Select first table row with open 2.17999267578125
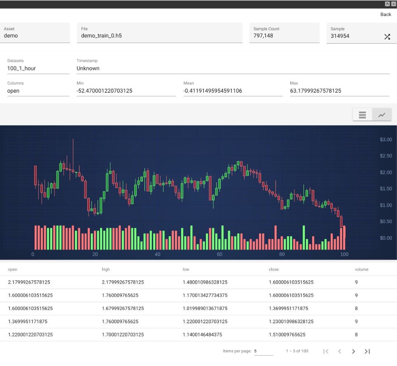This screenshot has width=397, height=366. [x=198, y=282]
